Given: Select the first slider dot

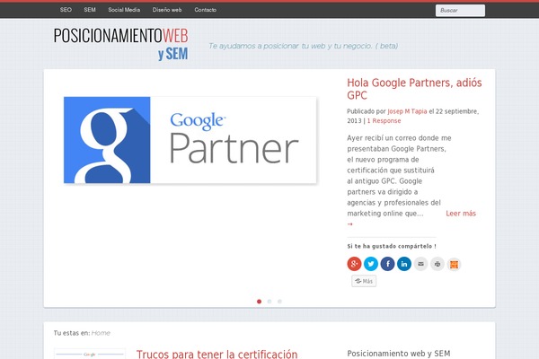Looking at the screenshot, I should tap(260, 302).
